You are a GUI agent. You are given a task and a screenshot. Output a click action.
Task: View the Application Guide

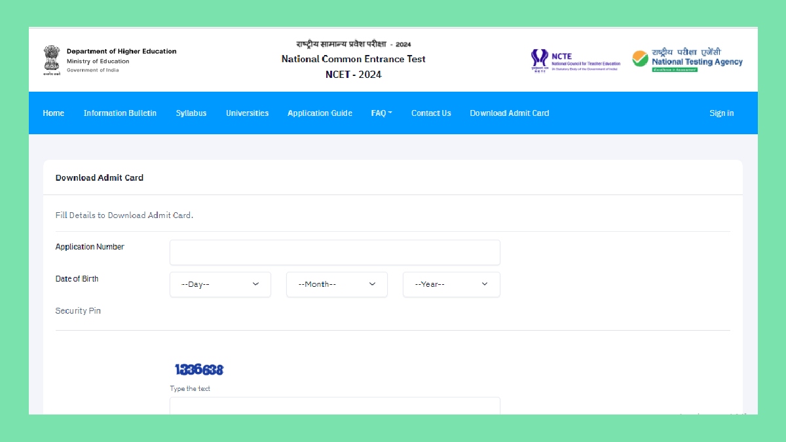320,113
